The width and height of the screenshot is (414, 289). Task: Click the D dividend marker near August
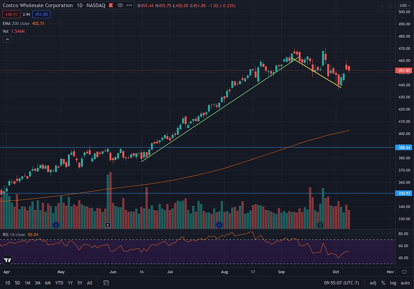(219, 225)
